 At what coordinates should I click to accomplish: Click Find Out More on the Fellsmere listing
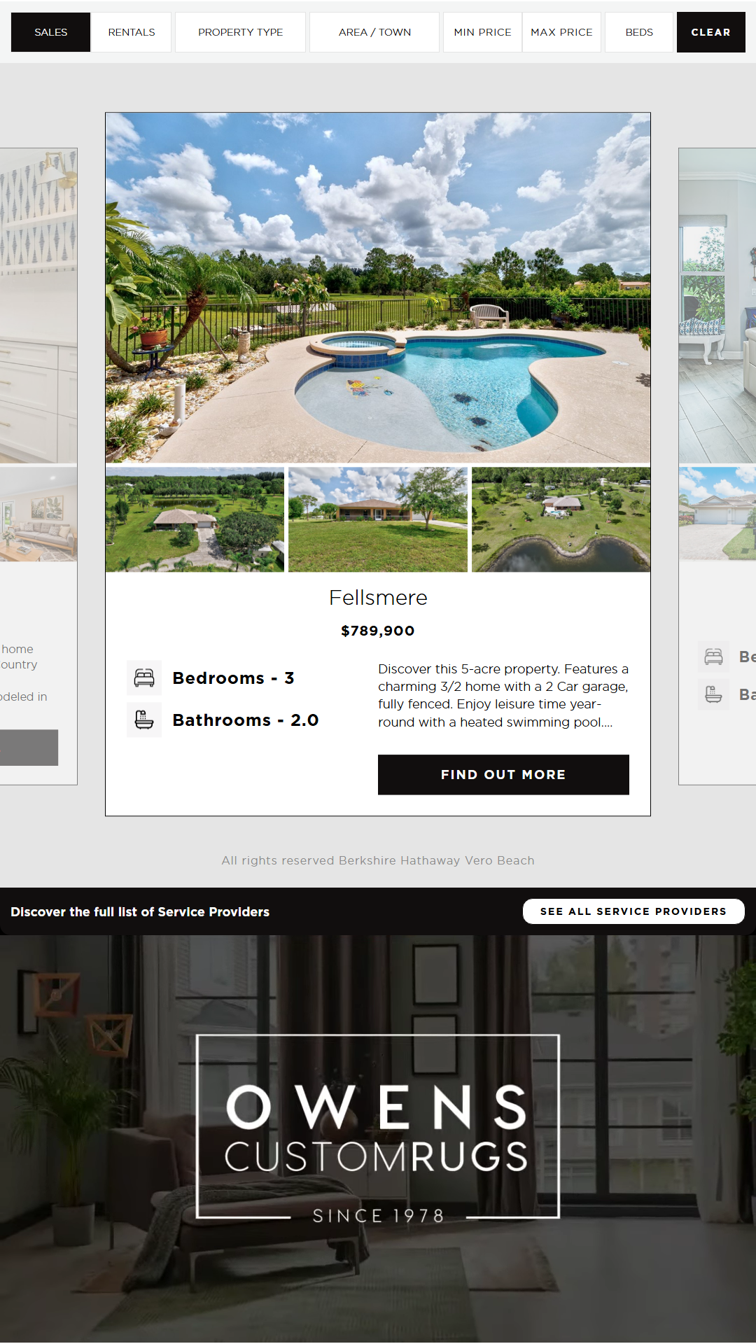(503, 775)
